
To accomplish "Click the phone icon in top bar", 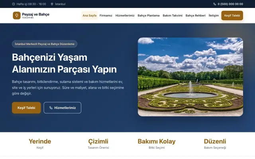I will [215, 4].
